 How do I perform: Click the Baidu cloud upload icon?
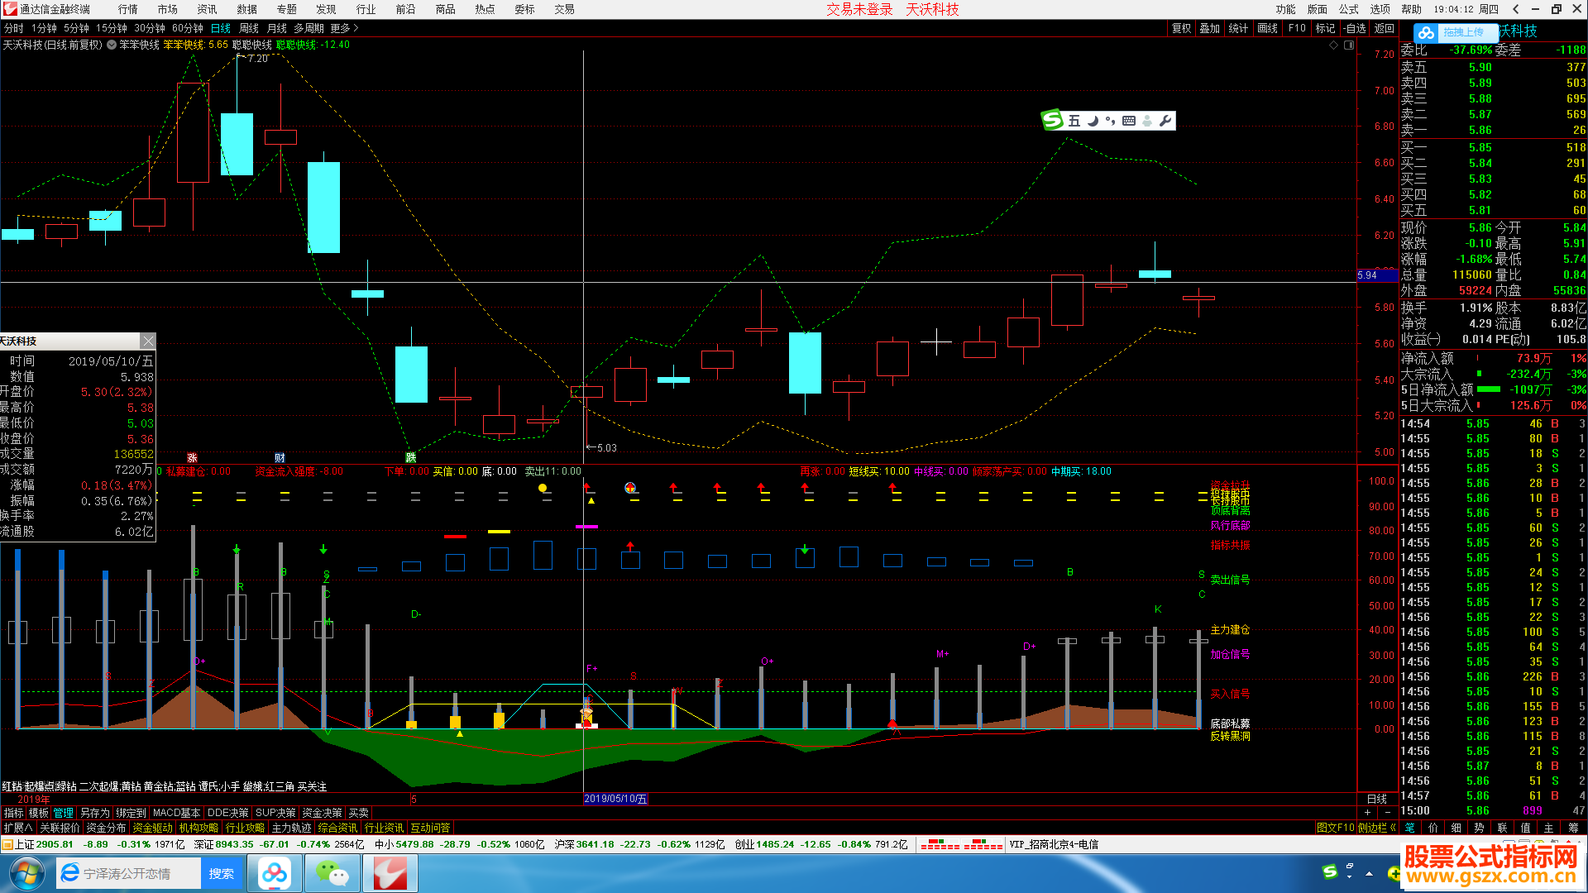pyautogui.click(x=1425, y=32)
